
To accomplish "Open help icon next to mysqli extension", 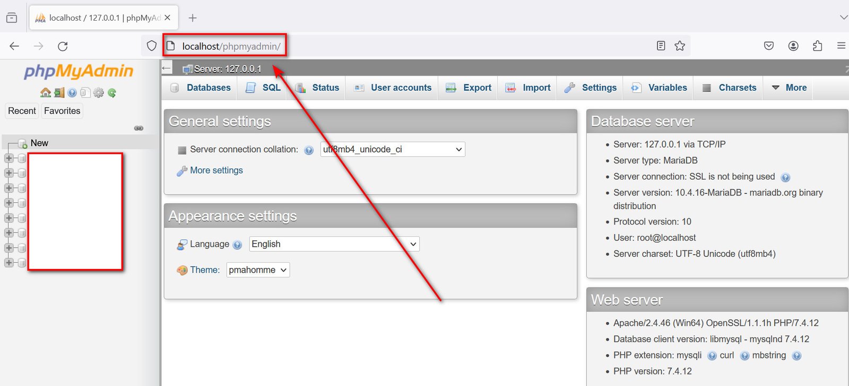I will point(712,356).
